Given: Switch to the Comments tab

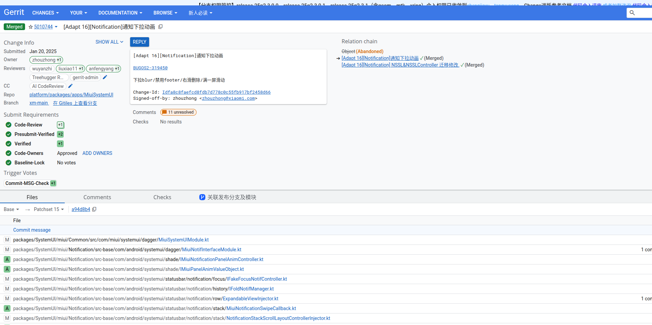Looking at the screenshot, I should pos(97,197).
